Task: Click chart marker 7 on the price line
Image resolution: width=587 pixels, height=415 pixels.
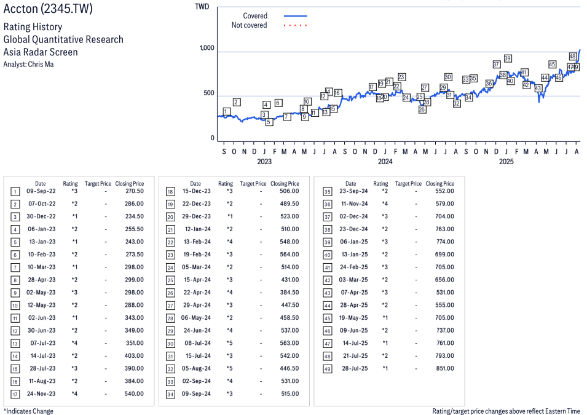Action: click(x=287, y=117)
